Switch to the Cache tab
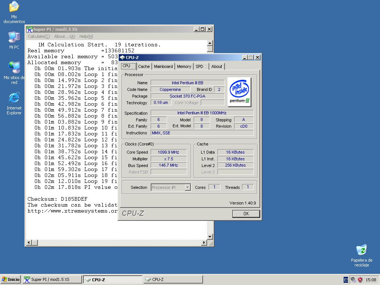This screenshot has height=285, width=380. (144, 66)
